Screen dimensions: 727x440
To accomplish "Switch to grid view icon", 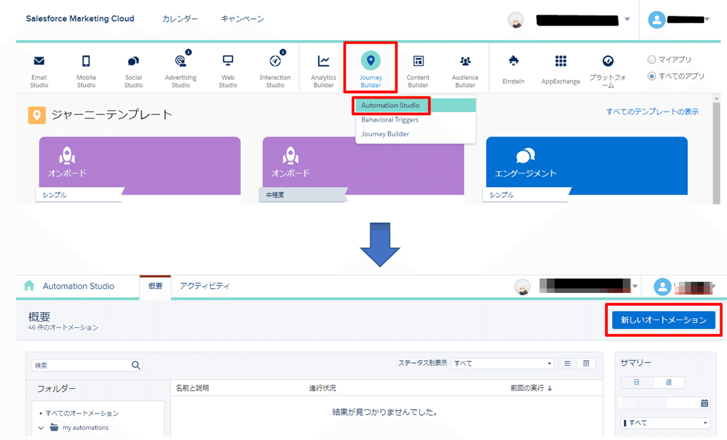I will coord(586,363).
